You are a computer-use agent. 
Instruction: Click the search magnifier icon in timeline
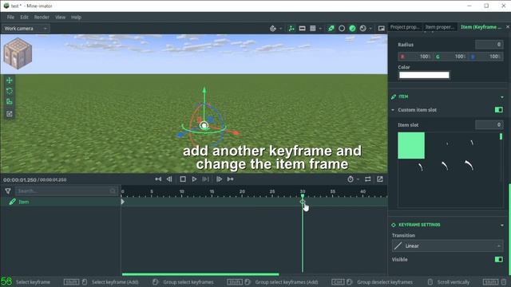coord(113,191)
